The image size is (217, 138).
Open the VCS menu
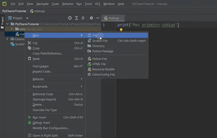98,4
